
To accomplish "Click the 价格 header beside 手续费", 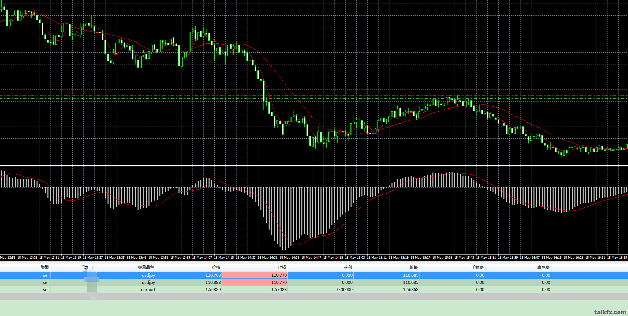I will [414, 267].
